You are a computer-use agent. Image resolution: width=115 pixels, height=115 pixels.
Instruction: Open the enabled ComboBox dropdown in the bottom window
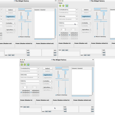click(48, 81)
